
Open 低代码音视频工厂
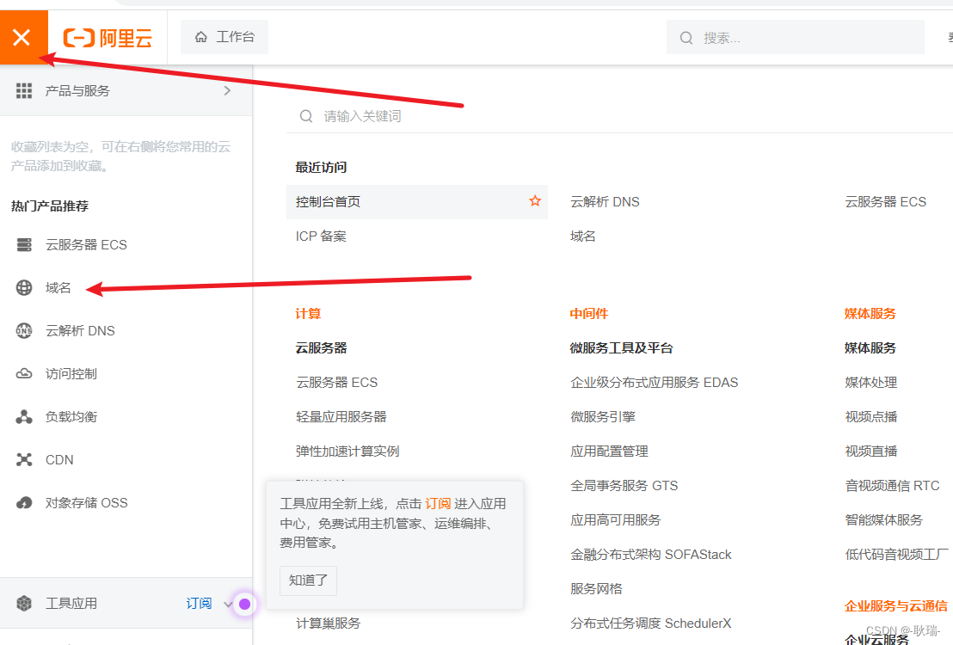pyautogui.click(x=896, y=555)
